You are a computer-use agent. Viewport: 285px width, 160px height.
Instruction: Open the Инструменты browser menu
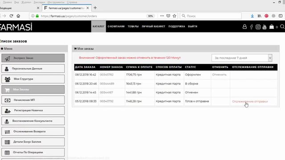point(56,2)
